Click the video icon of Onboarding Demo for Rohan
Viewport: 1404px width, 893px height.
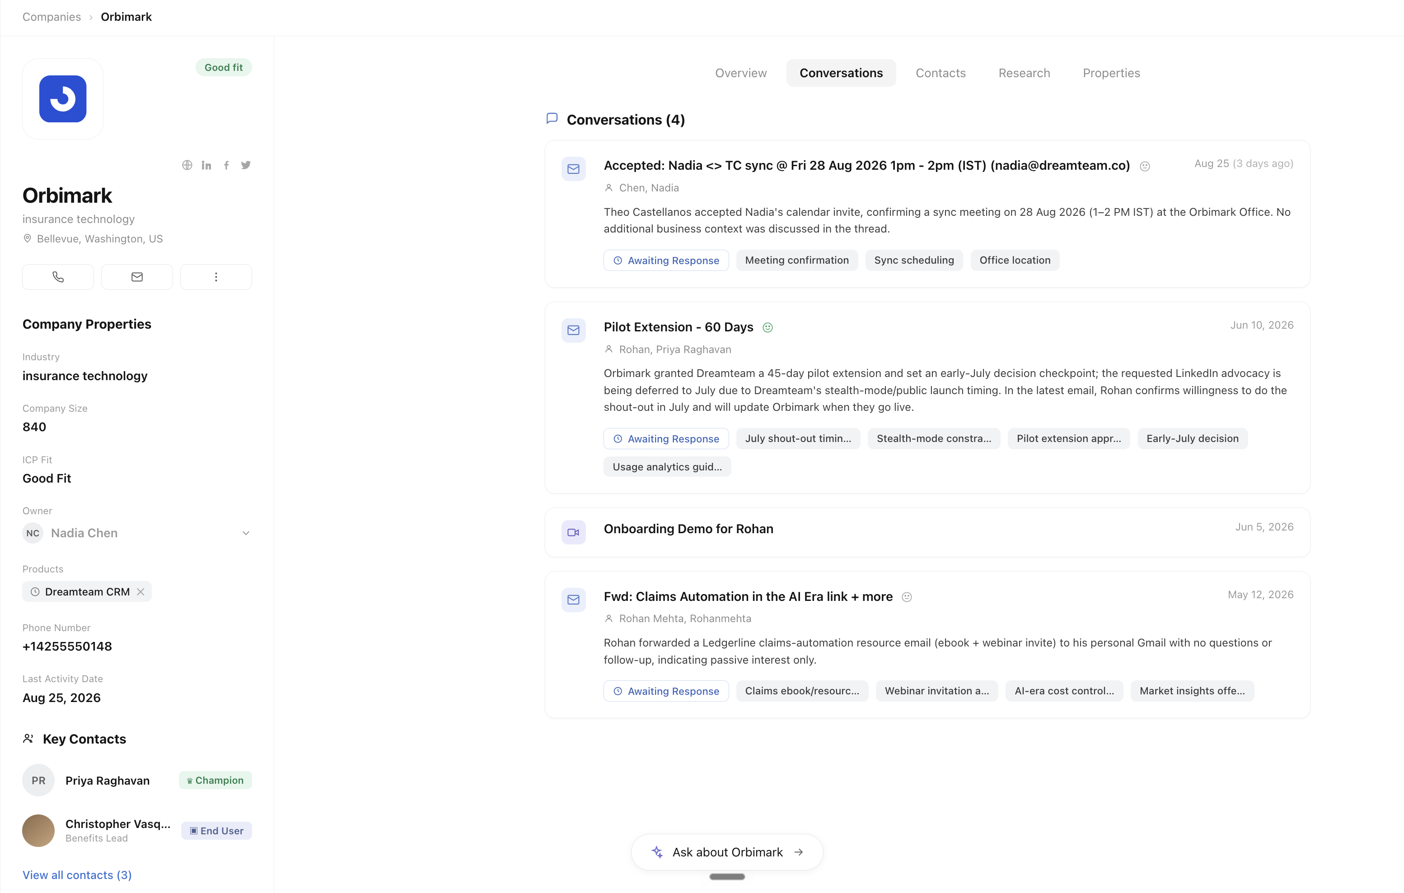(573, 532)
